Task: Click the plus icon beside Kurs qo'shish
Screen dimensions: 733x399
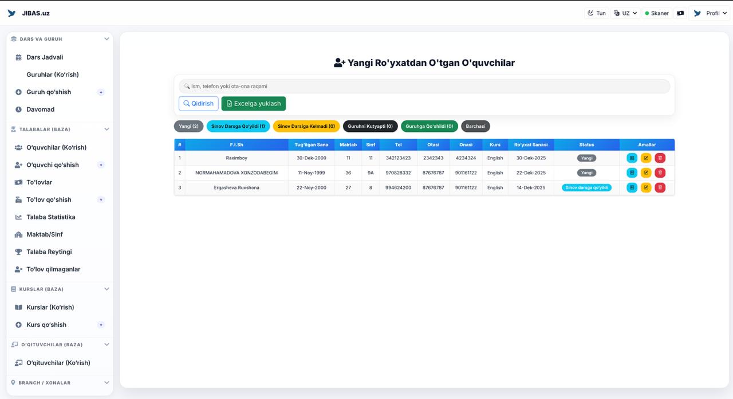Action: coord(101,325)
